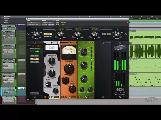
Task: Click the NO MODULE button
Action: tap(35, 93)
